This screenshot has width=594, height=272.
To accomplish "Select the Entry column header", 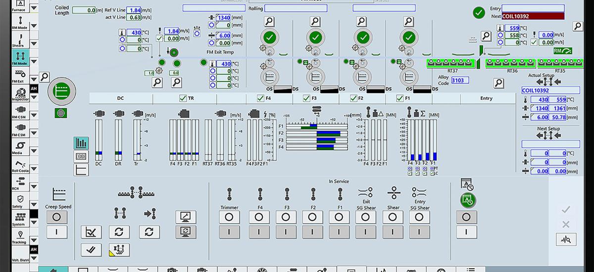I will click(486, 98).
